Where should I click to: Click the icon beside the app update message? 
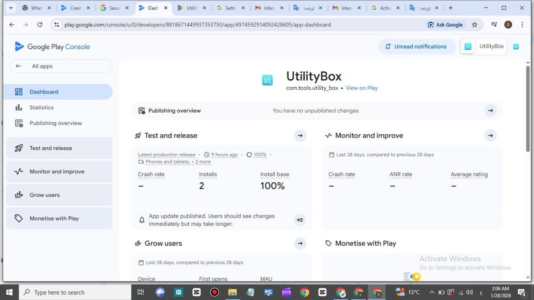(x=300, y=220)
